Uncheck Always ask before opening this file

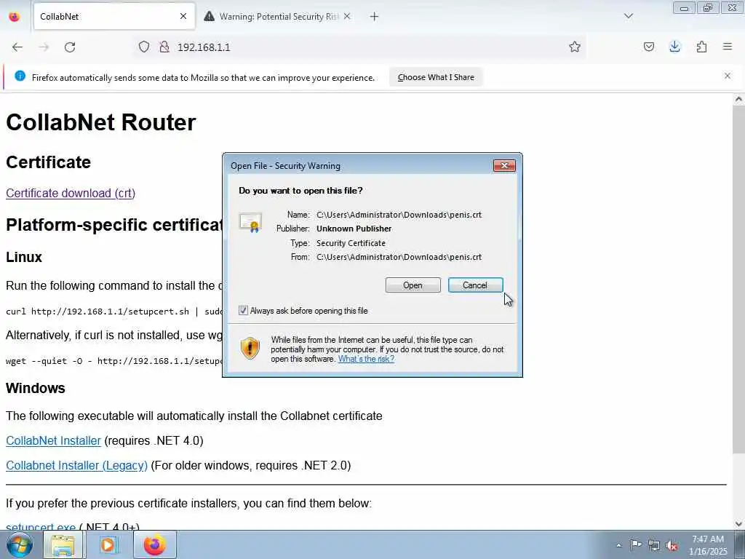pos(243,310)
